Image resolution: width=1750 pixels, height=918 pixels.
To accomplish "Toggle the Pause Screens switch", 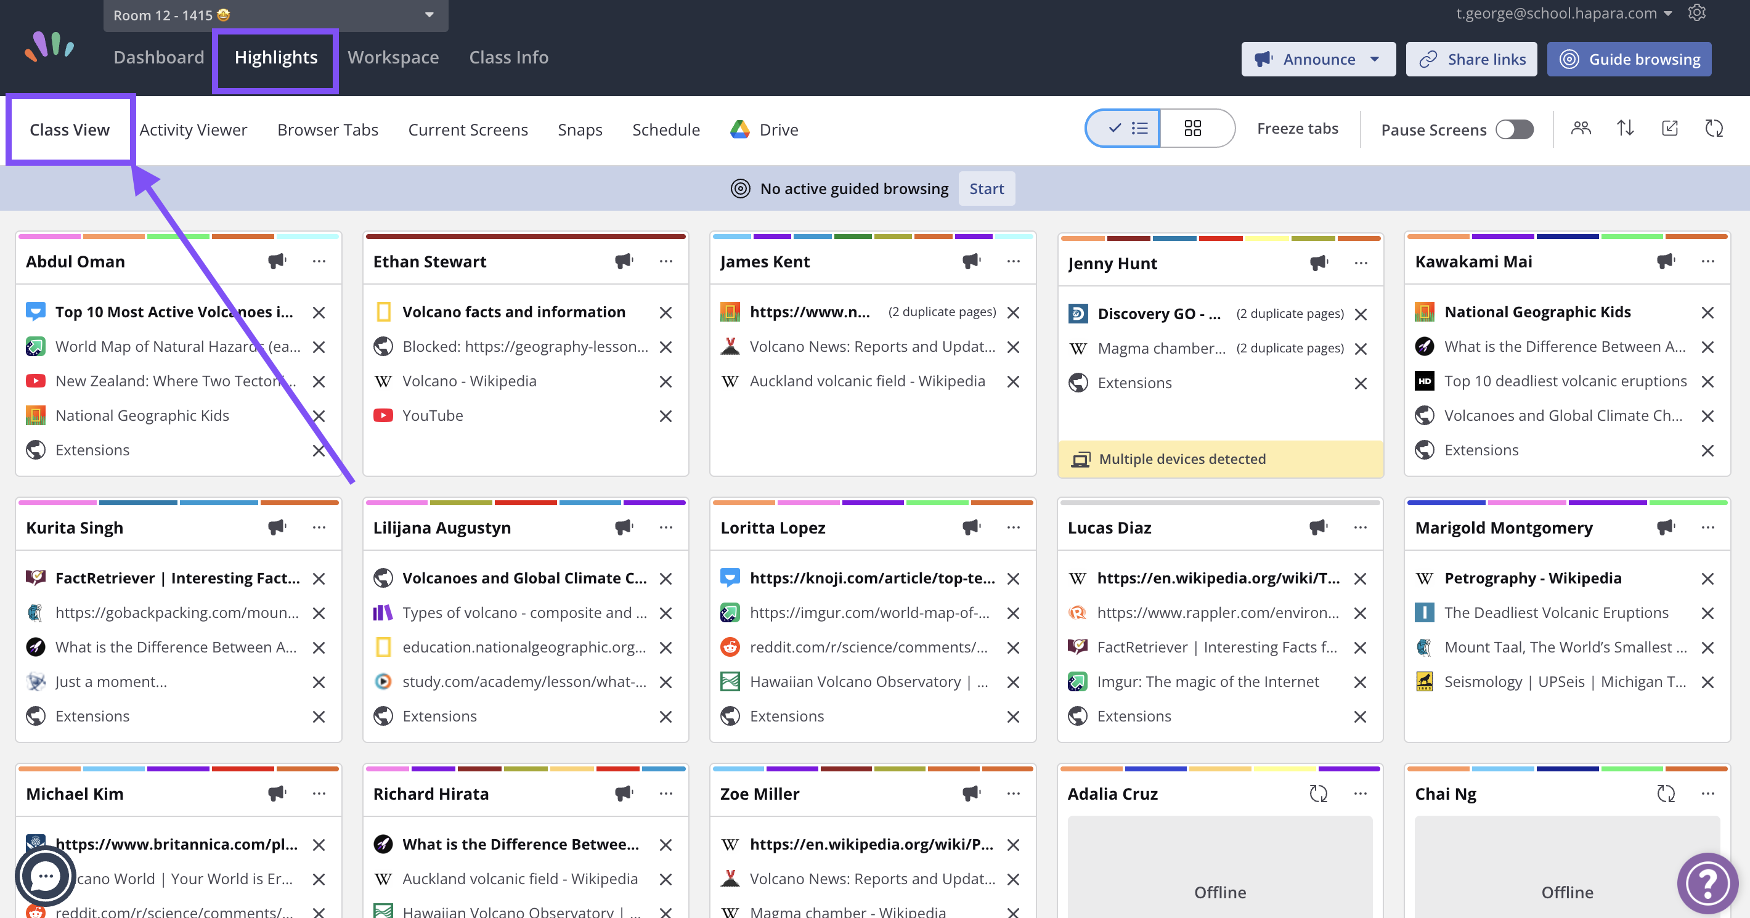I will (1514, 129).
